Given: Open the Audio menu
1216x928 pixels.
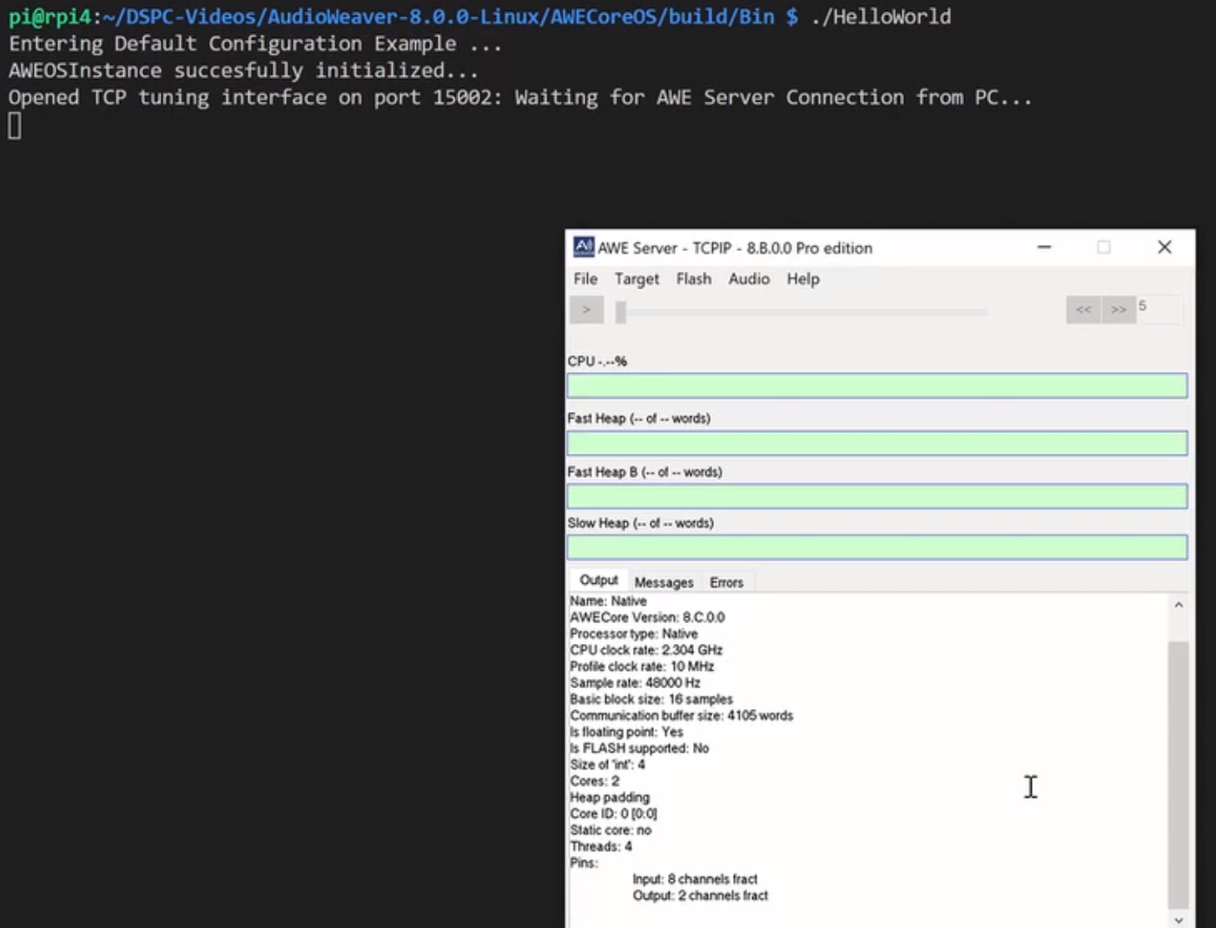Looking at the screenshot, I should click(x=749, y=279).
